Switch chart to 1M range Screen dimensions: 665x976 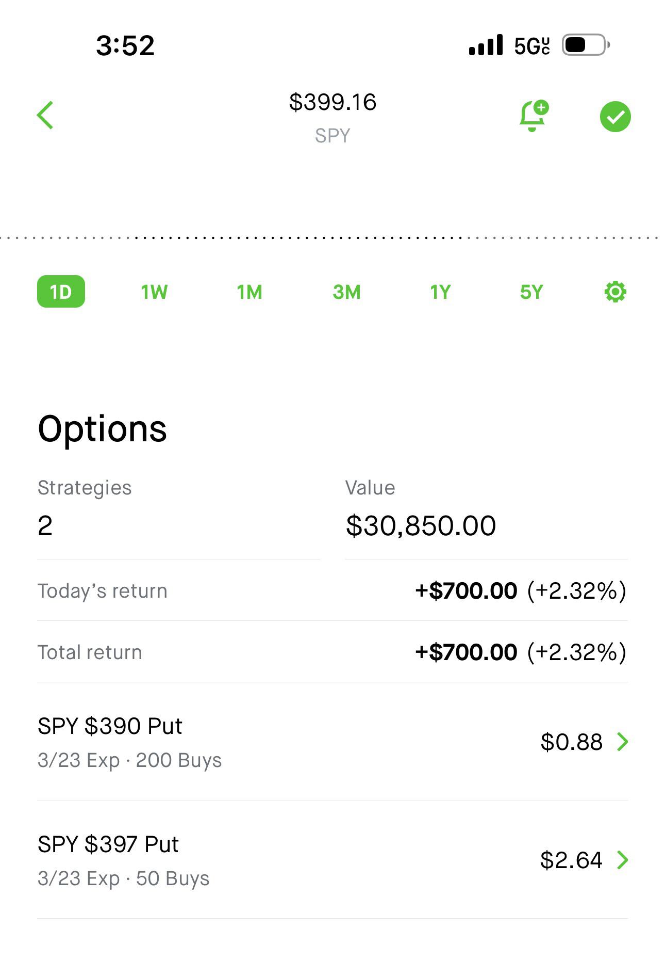(250, 292)
